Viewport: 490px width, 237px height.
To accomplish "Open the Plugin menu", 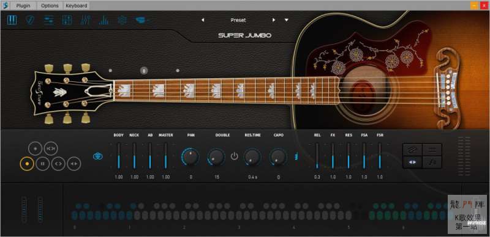I will pyautogui.click(x=23, y=5).
